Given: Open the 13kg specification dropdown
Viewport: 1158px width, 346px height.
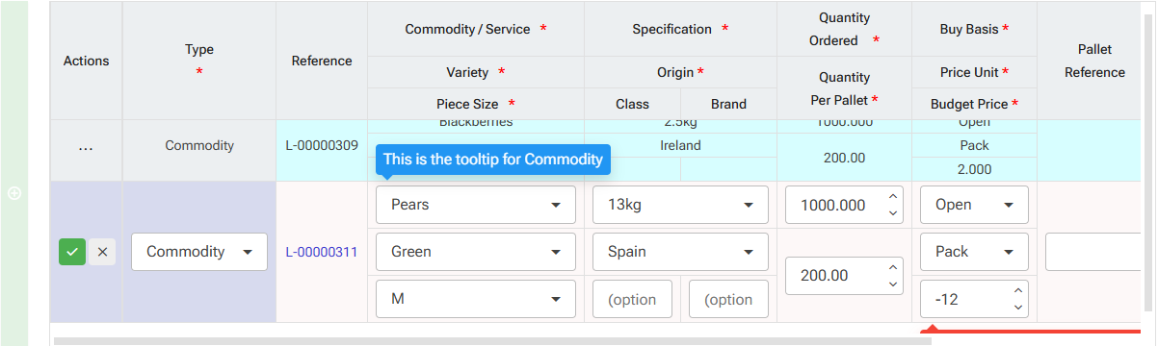Looking at the screenshot, I should point(680,205).
